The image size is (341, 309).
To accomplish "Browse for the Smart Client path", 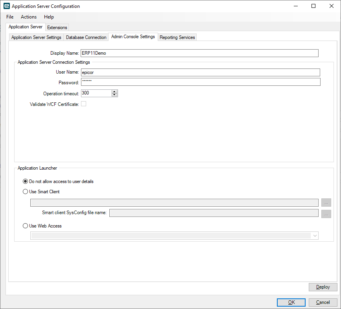I will point(326,203).
